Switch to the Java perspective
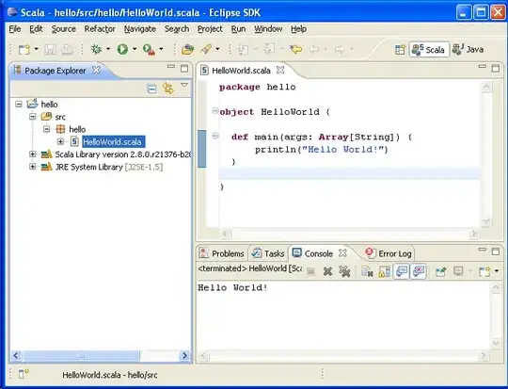 coord(468,49)
